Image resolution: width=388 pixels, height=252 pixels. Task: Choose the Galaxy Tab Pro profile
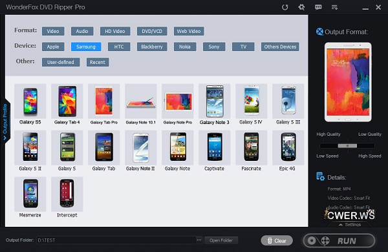104,105
